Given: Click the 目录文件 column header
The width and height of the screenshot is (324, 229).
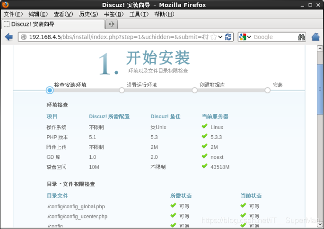Looking at the screenshot, I should point(57,196).
